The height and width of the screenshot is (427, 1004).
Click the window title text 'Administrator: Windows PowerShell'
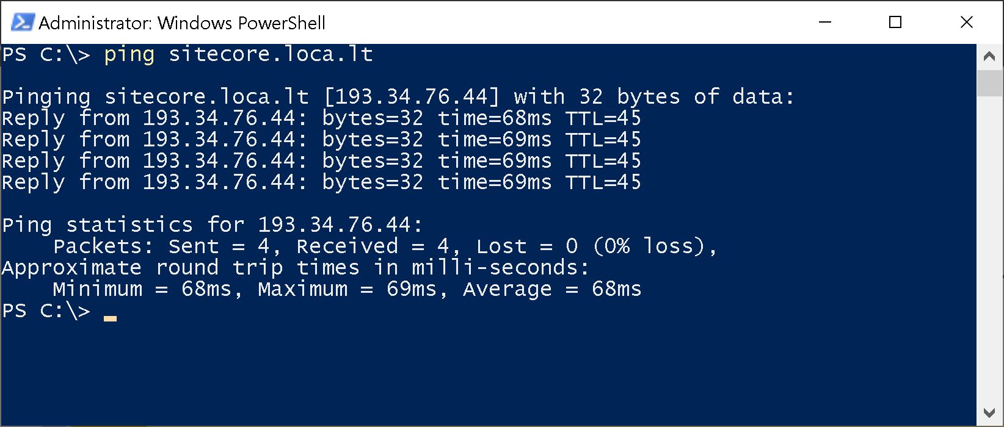point(182,23)
